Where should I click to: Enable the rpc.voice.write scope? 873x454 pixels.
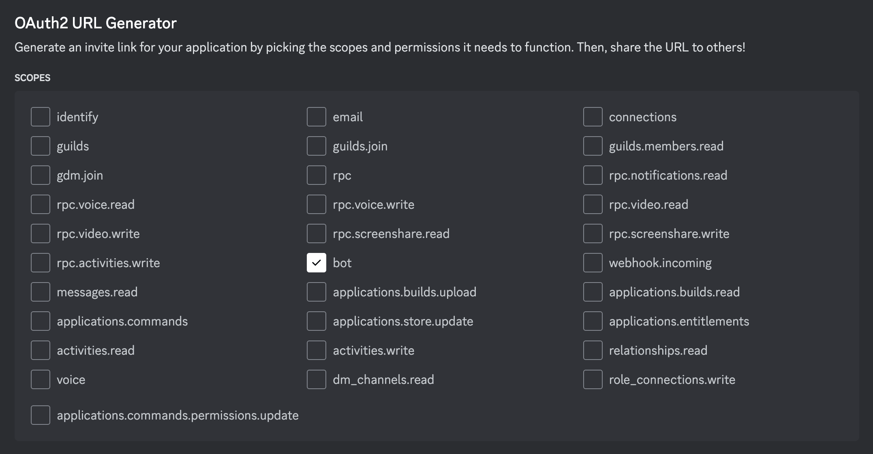pyautogui.click(x=316, y=204)
